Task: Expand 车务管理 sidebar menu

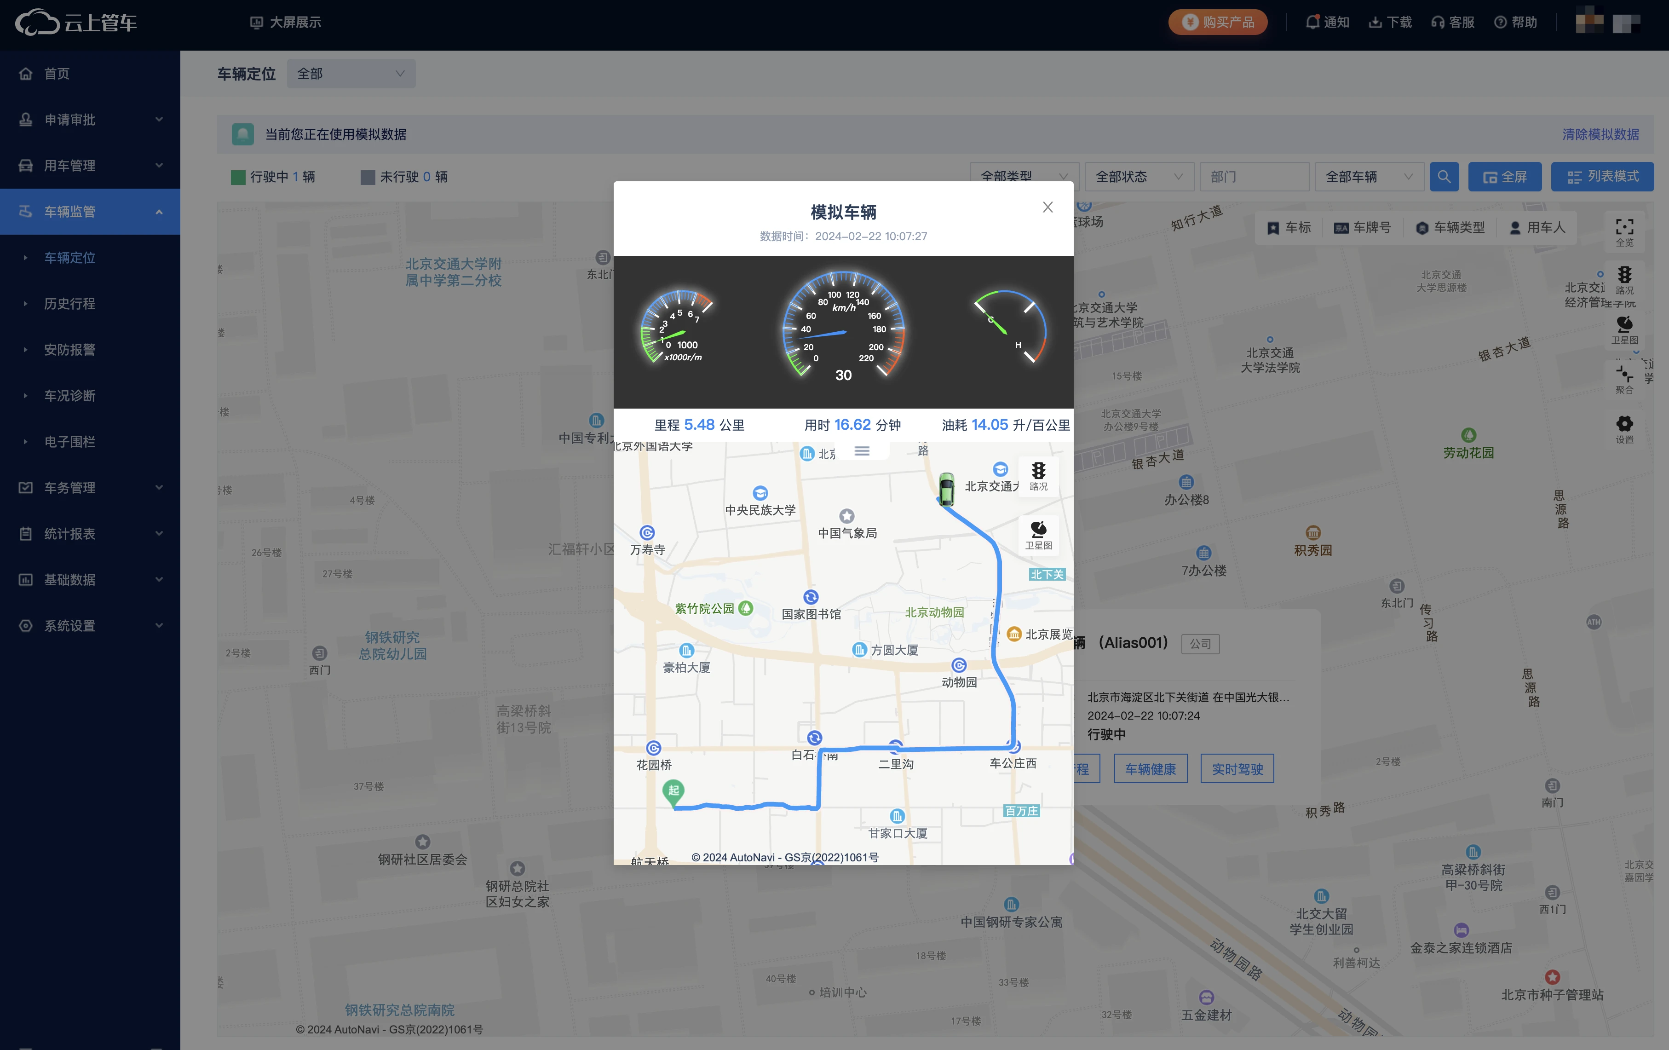Action: tap(90, 487)
